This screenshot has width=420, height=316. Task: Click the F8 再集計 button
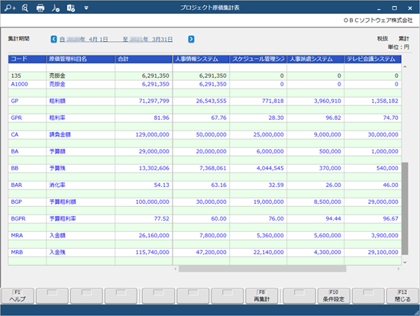262,296
